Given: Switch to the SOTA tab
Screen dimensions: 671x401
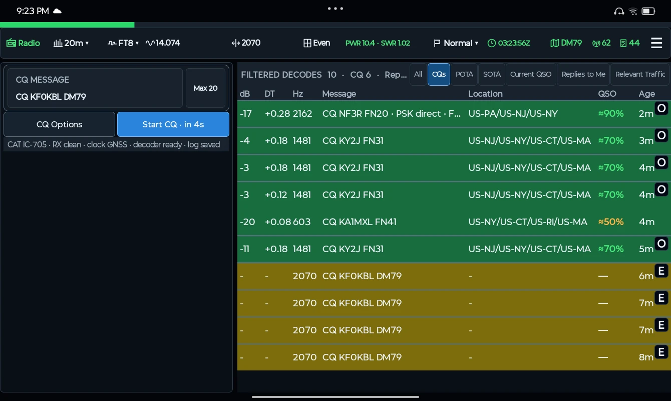Looking at the screenshot, I should 492,74.
